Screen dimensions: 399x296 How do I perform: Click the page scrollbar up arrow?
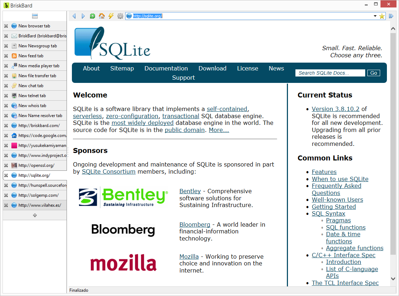click(x=393, y=29)
